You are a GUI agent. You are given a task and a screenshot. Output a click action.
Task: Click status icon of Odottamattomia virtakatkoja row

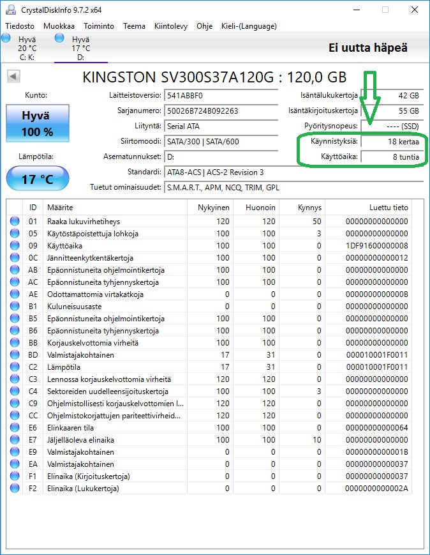15,294
